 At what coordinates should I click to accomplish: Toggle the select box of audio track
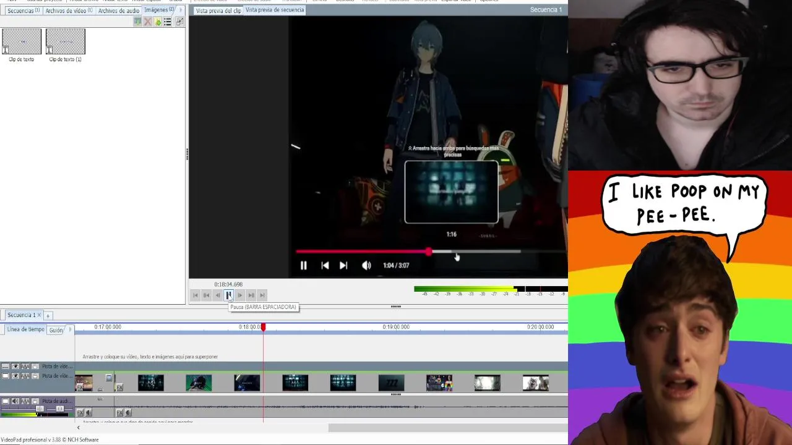point(6,401)
